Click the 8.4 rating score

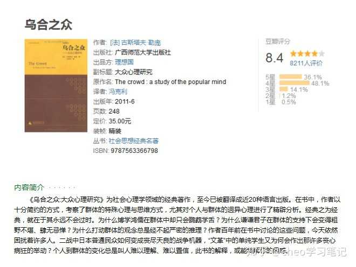[275, 58]
